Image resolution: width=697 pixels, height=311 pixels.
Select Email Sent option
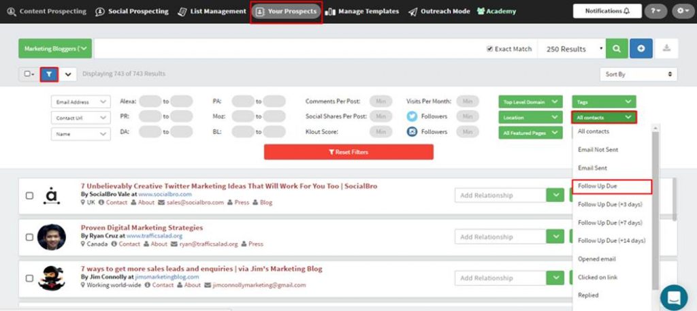[x=592, y=168]
